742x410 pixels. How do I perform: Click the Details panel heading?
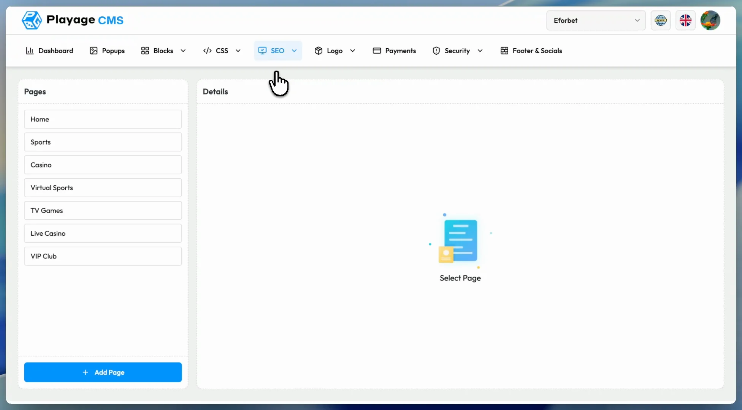click(215, 91)
